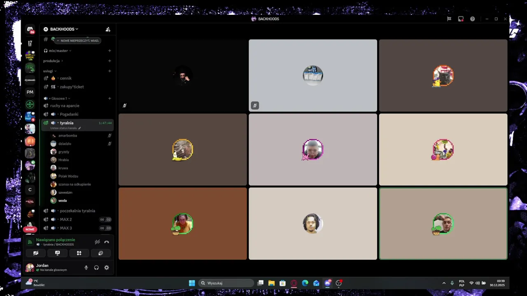Viewport: 527px width, 296px height.
Task: Open Windows Start menu
Action: pos(192,283)
